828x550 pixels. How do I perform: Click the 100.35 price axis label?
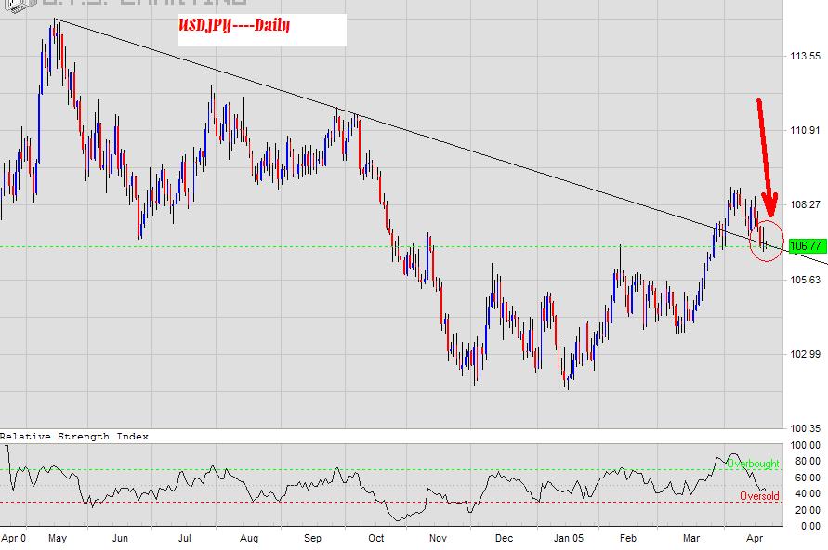805,428
